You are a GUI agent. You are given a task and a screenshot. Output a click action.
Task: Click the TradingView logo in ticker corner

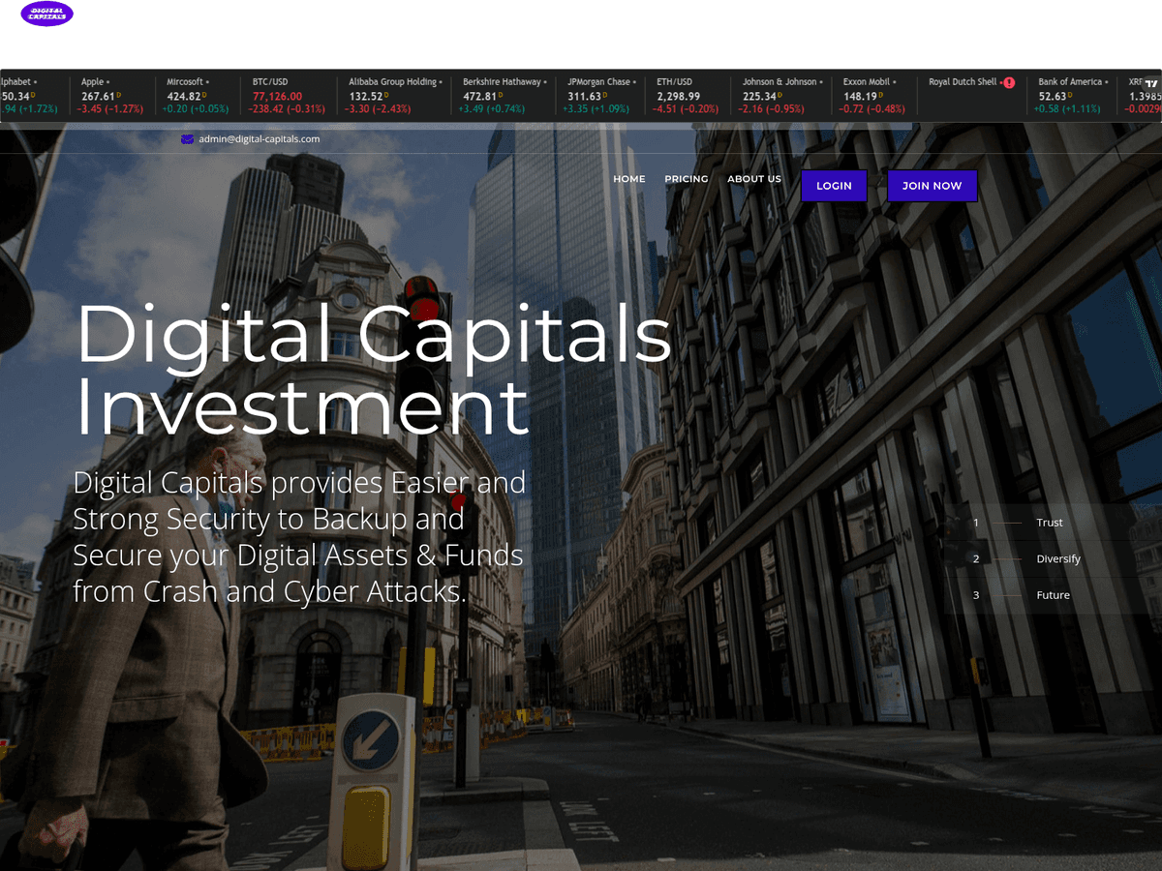tap(1151, 84)
